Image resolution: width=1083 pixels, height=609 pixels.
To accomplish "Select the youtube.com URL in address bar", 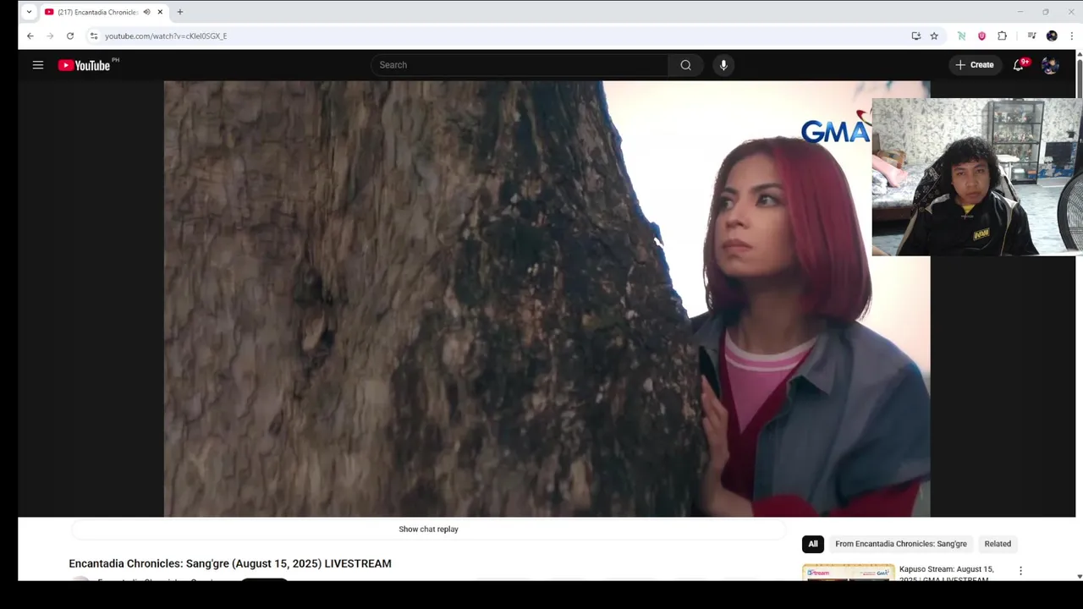I will coord(166,36).
